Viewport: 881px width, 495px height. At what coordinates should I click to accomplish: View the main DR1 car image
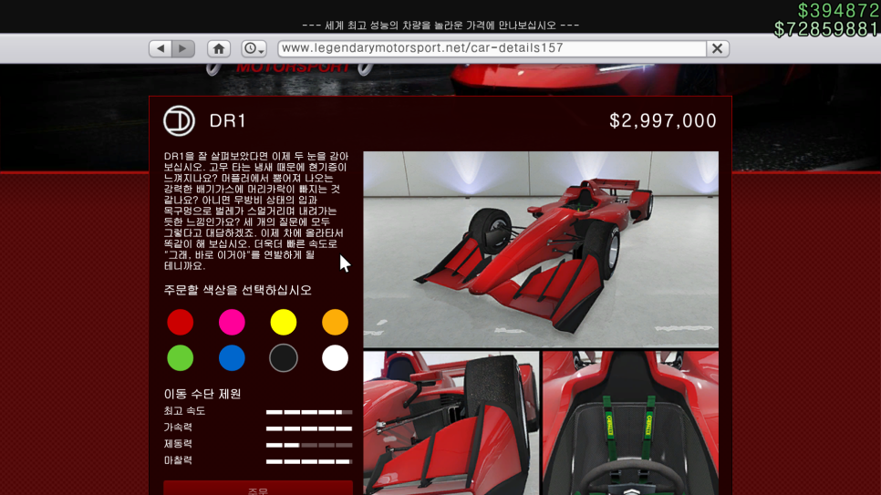click(x=541, y=250)
